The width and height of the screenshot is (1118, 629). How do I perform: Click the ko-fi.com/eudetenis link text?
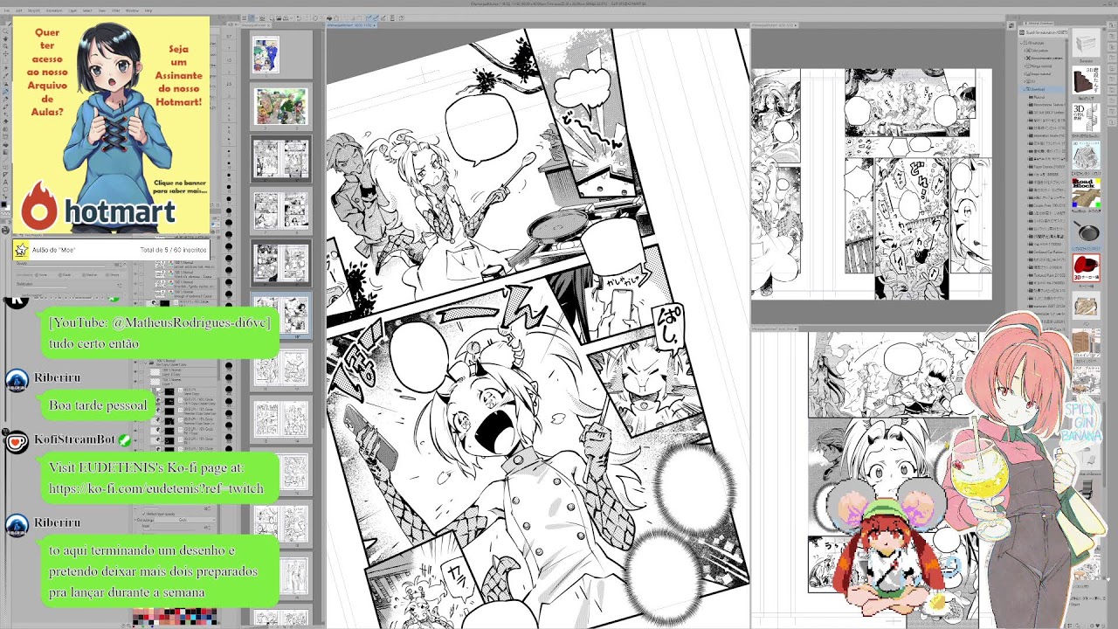[x=155, y=488]
